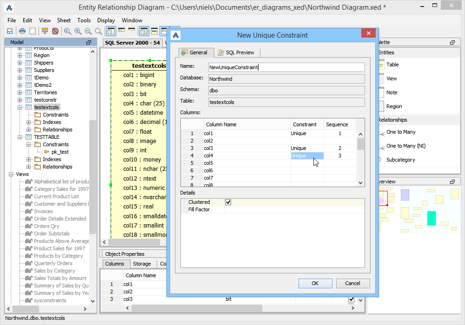Screen dimensions: 465x325
Task: Uncheck the Clustered checkbox
Action: coord(228,202)
